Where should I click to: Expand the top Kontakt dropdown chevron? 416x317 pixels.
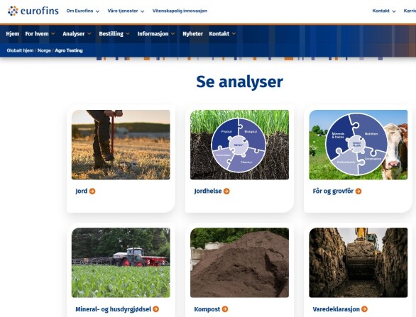[394, 11]
